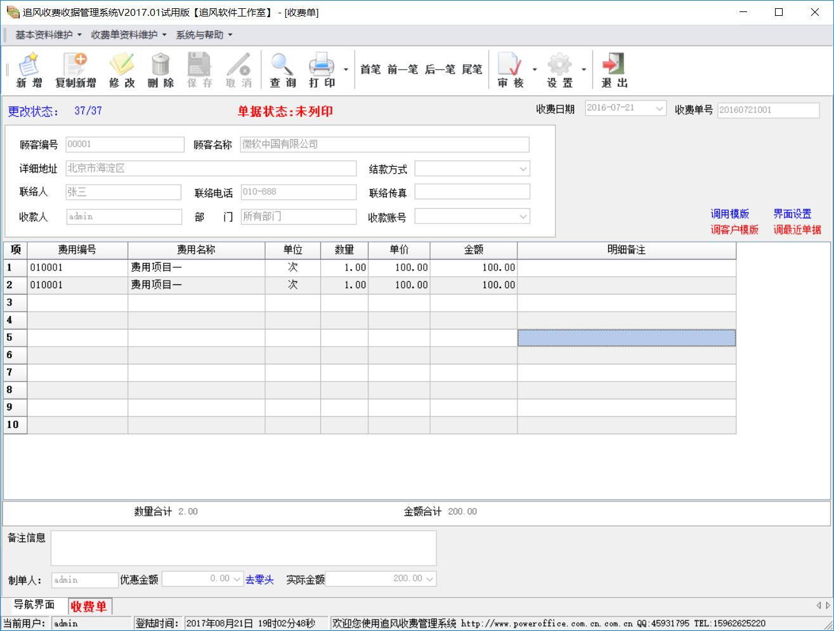
Task: Click the 调客户模版 link
Action: click(x=734, y=230)
